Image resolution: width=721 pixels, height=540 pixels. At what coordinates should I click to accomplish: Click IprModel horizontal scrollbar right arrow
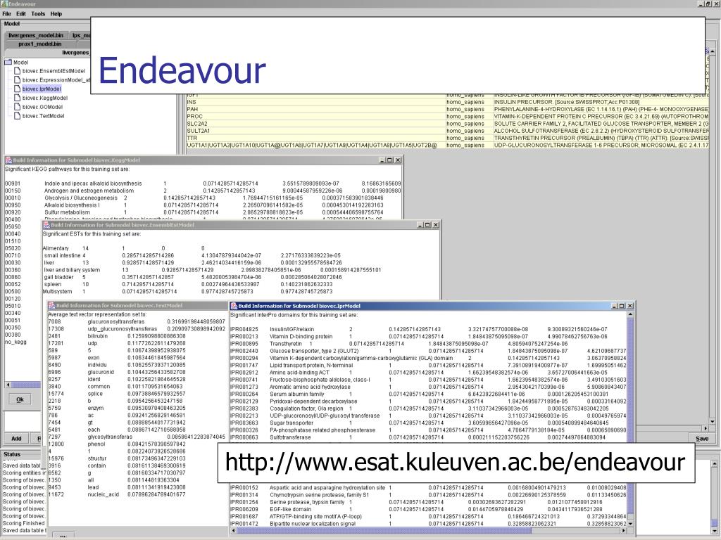point(623,530)
